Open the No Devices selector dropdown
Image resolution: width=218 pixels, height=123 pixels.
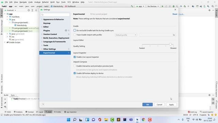[x=153, y=6]
